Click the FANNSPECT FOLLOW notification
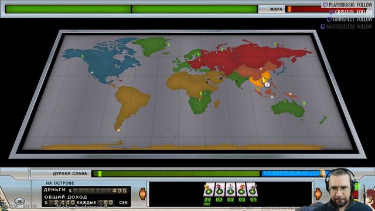 350,19
